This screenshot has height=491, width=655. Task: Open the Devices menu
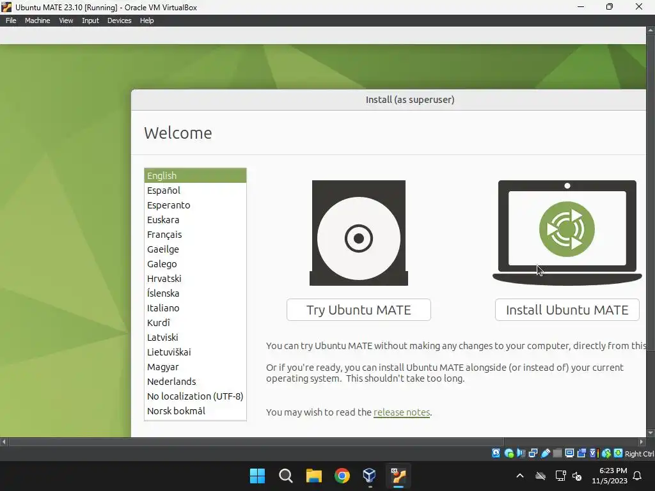click(x=119, y=20)
